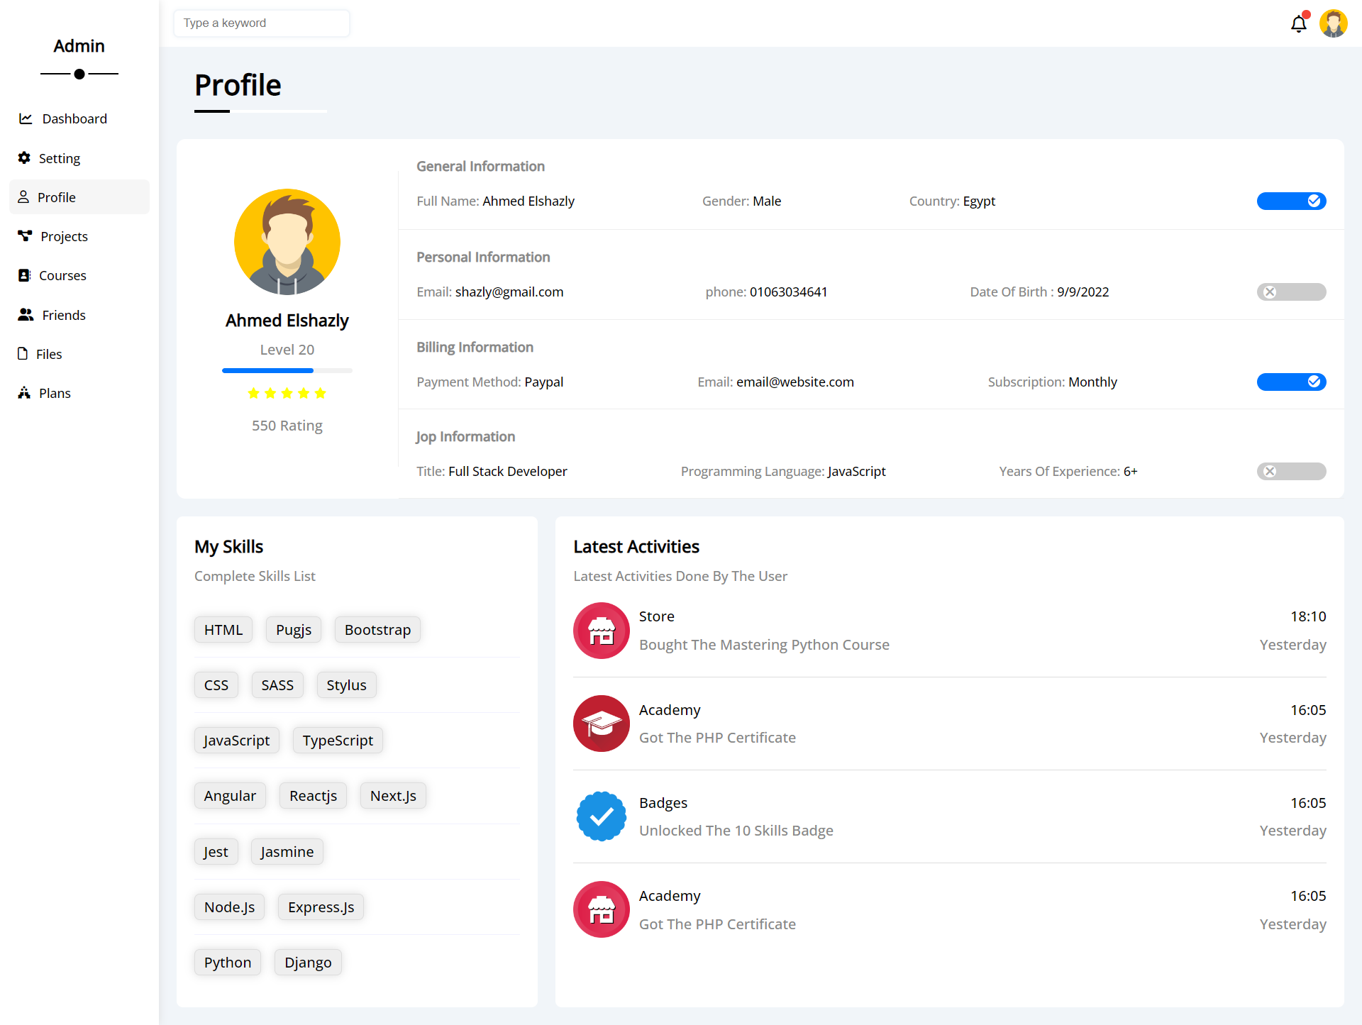
Task: Turn off the Billing Information toggle
Action: click(x=1291, y=382)
